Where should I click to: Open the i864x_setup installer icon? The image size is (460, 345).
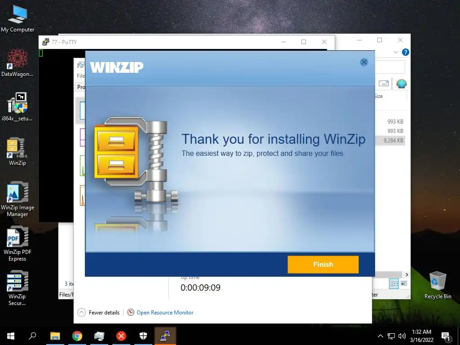[18, 107]
